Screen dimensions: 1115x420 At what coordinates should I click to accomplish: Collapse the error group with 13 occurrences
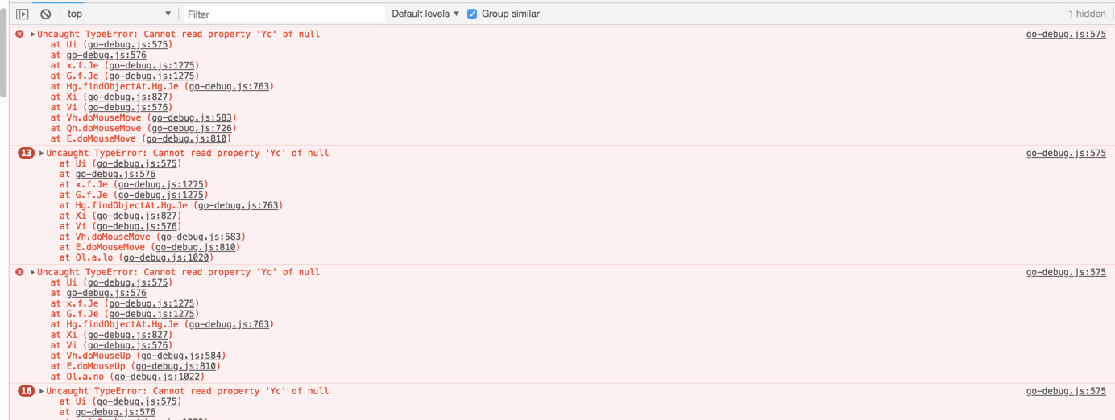click(x=41, y=153)
